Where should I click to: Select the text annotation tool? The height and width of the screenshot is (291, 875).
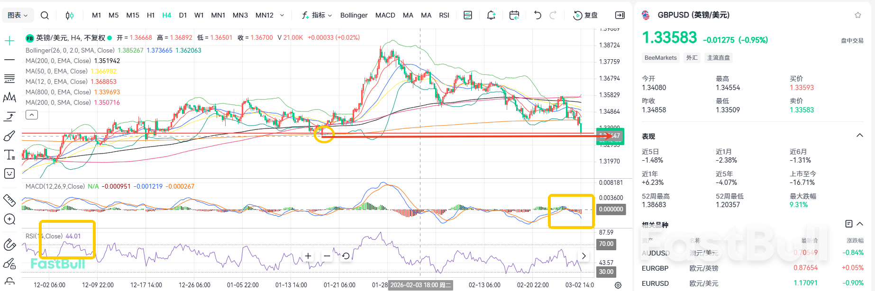point(9,155)
